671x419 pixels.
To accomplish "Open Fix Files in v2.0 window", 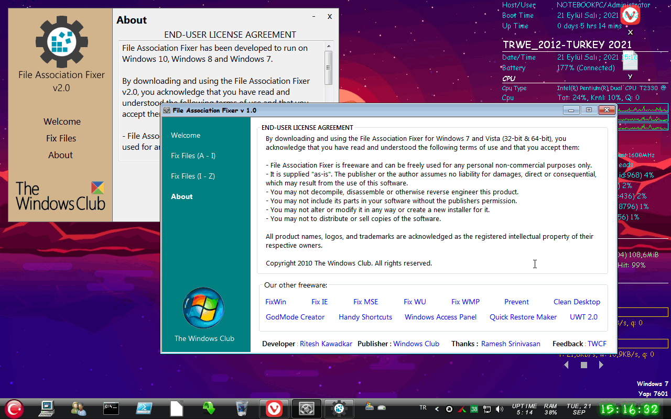I will tap(61, 138).
